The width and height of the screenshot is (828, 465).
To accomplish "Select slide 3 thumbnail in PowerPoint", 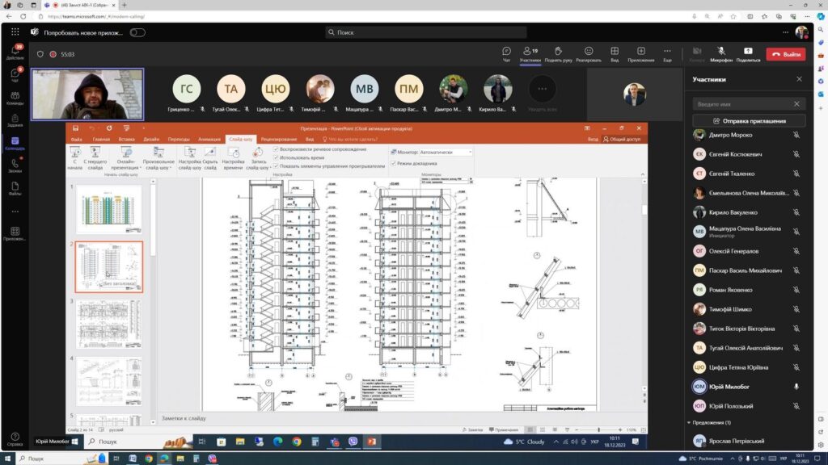I will coord(109,324).
